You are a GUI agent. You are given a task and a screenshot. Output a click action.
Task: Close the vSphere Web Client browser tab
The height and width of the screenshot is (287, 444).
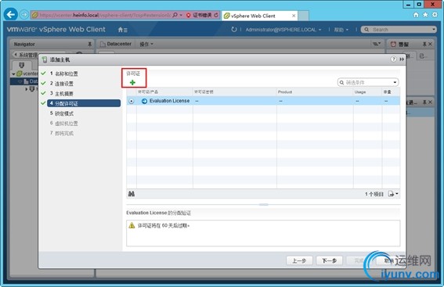coord(294,16)
